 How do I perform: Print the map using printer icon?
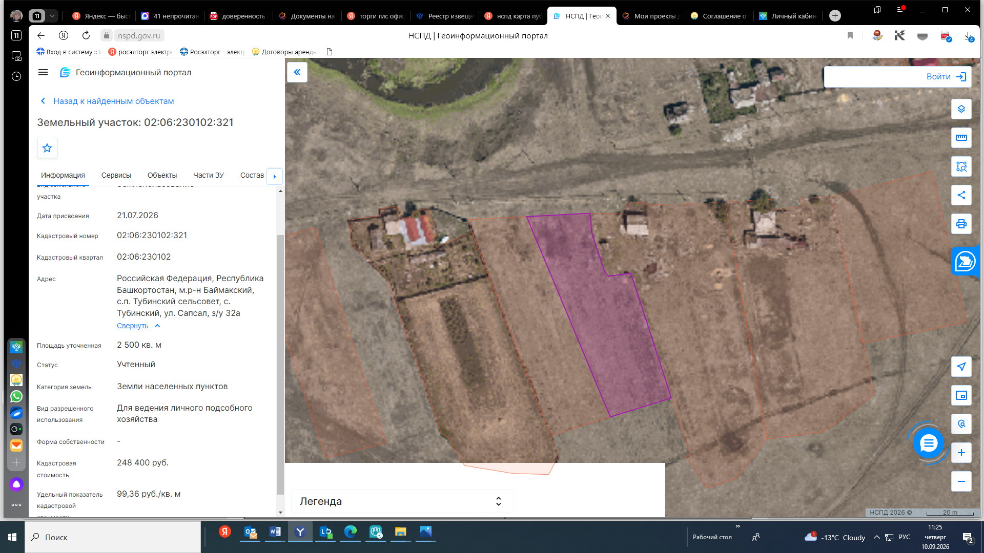[x=961, y=224]
